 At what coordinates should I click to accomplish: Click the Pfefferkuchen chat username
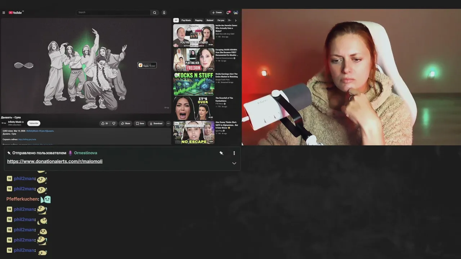point(22,199)
